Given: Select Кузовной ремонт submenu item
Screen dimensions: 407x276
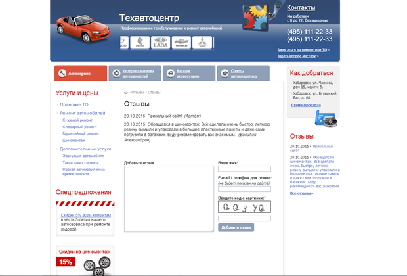Looking at the screenshot, I should coord(77,120).
